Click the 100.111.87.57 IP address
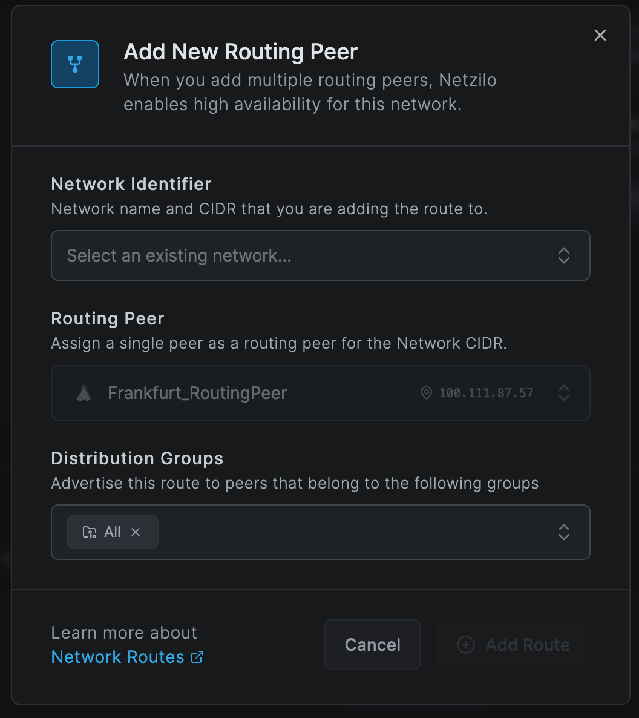Screen dimensions: 639x718 (486, 393)
